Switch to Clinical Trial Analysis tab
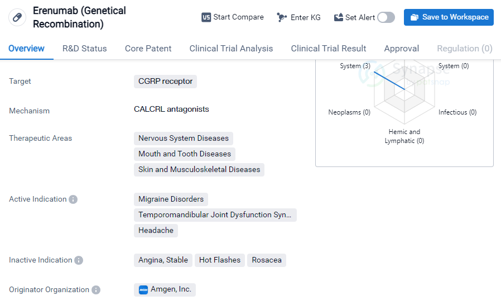 [231, 49]
